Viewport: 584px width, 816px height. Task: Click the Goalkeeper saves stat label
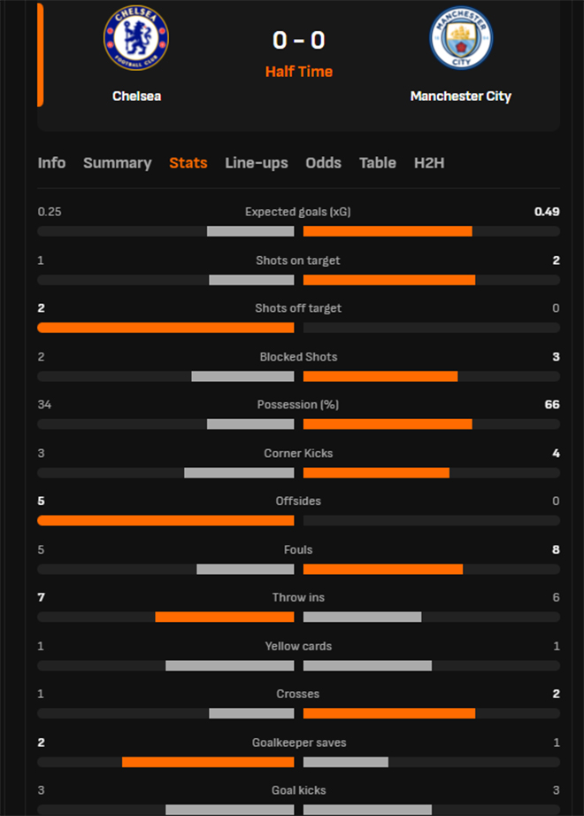pos(298,742)
